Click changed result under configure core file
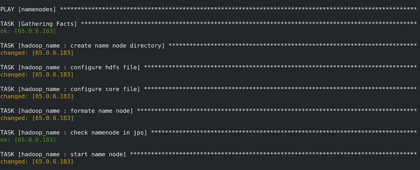Screen dimensions: 420x170 (x=37, y=96)
